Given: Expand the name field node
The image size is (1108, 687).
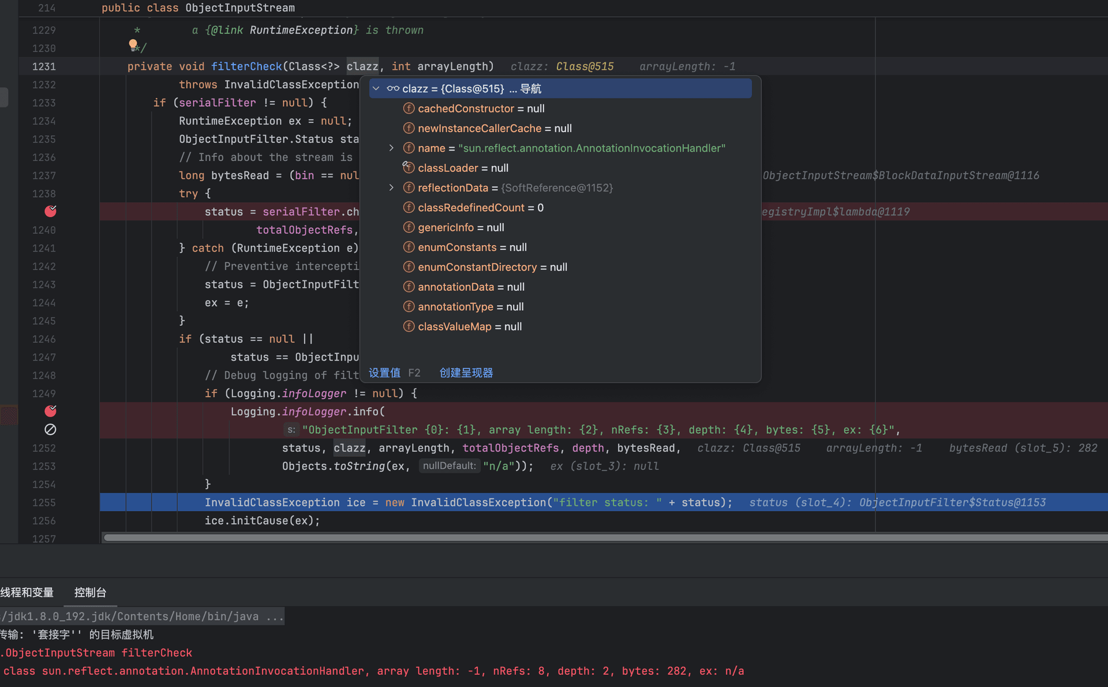Looking at the screenshot, I should click(x=391, y=148).
